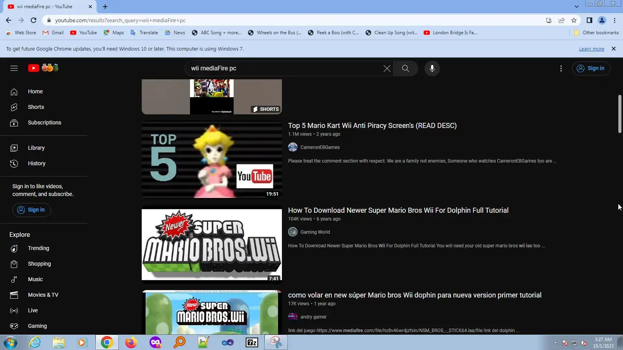Image resolution: width=623 pixels, height=350 pixels.
Task: Open the Maps bookmark
Action: pos(114,33)
